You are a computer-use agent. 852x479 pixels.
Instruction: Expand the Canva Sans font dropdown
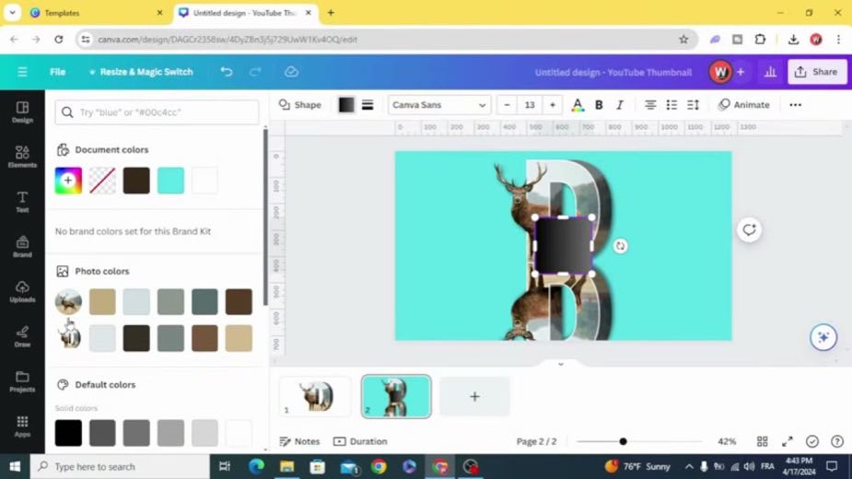coord(439,105)
